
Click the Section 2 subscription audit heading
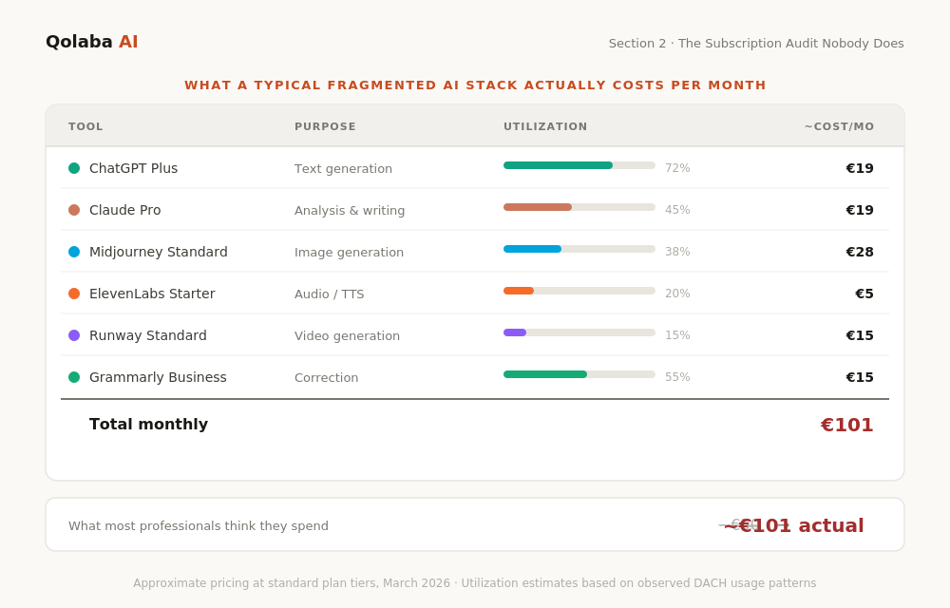(756, 43)
